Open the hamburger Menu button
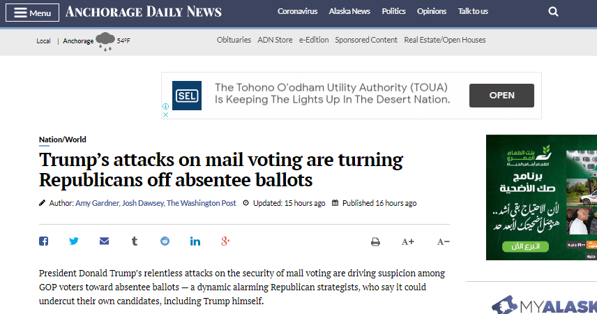This screenshot has height=314, width=597. pos(32,13)
